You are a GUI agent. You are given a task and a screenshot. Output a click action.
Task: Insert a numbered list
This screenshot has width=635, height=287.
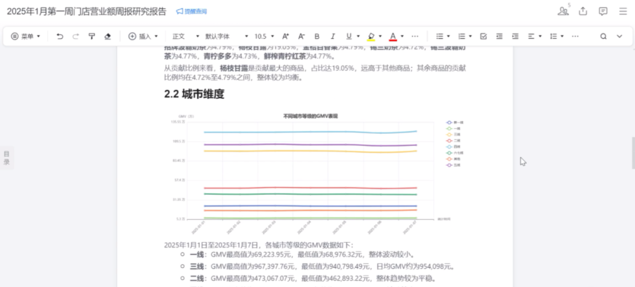462,36
